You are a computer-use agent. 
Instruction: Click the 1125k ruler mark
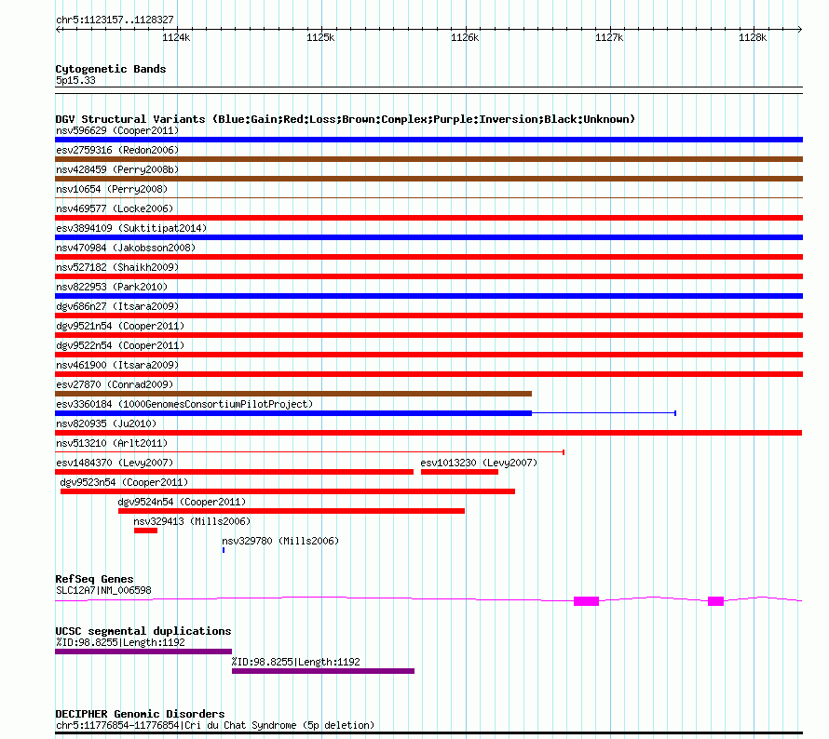320,37
